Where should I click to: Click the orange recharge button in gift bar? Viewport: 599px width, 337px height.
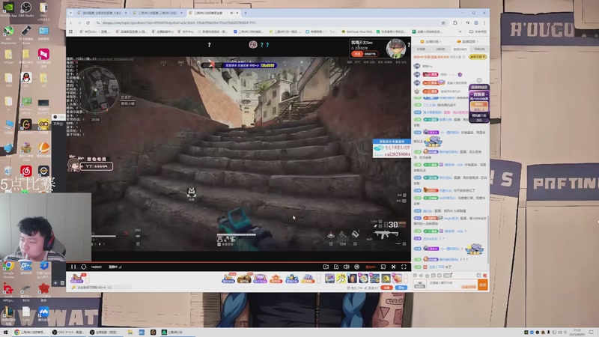coord(386,288)
